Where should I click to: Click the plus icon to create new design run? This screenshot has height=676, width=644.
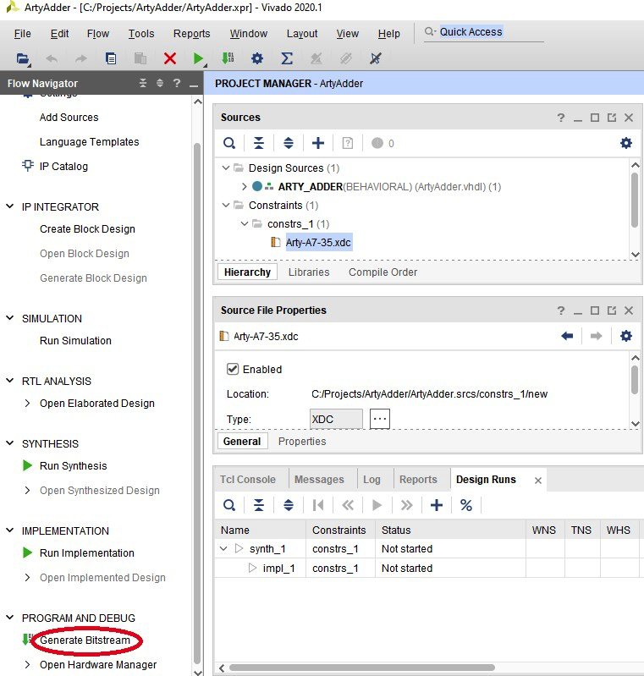437,505
